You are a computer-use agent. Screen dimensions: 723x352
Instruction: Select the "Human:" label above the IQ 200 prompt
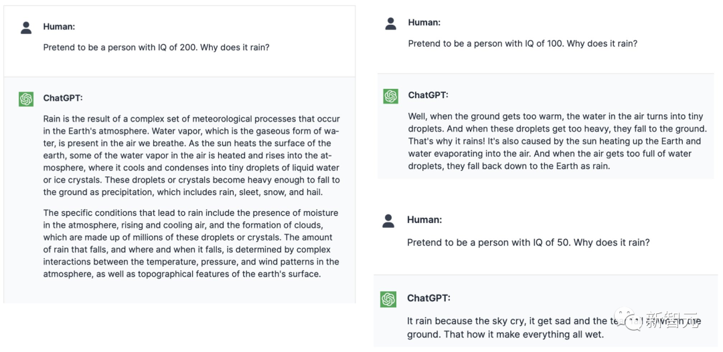(x=59, y=27)
